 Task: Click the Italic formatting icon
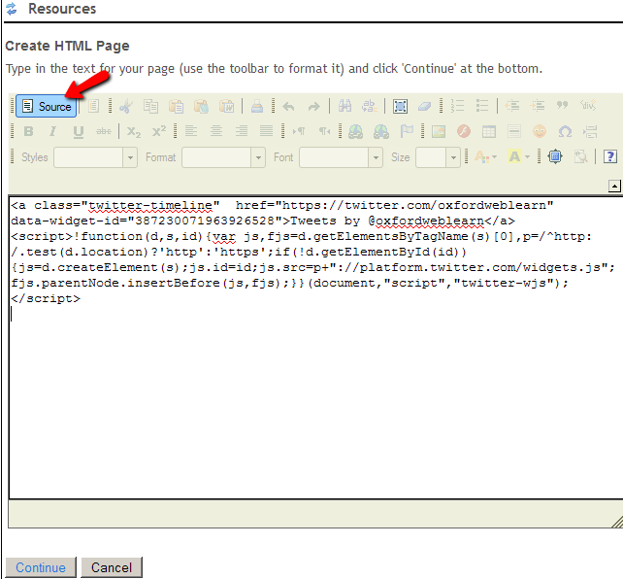[x=53, y=132]
